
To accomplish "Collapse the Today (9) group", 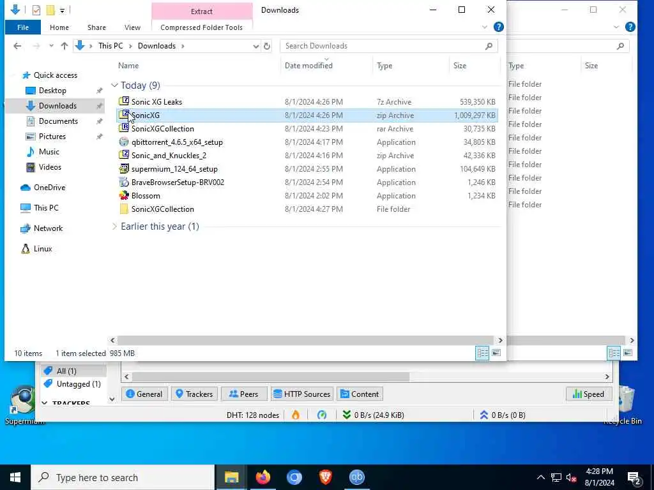I will tap(114, 85).
